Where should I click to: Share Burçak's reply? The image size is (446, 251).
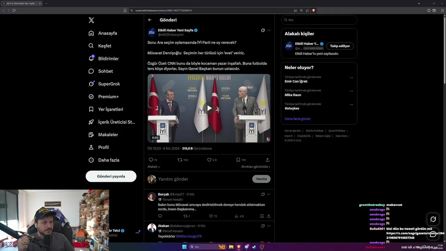coord(269,216)
